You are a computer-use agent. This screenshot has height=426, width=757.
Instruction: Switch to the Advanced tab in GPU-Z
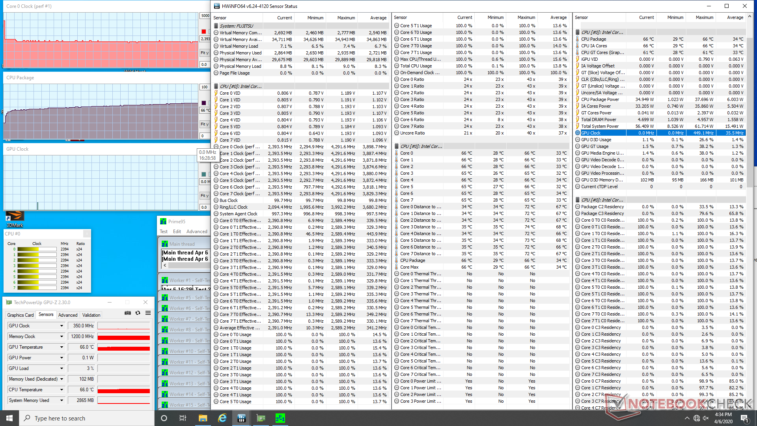pos(68,315)
